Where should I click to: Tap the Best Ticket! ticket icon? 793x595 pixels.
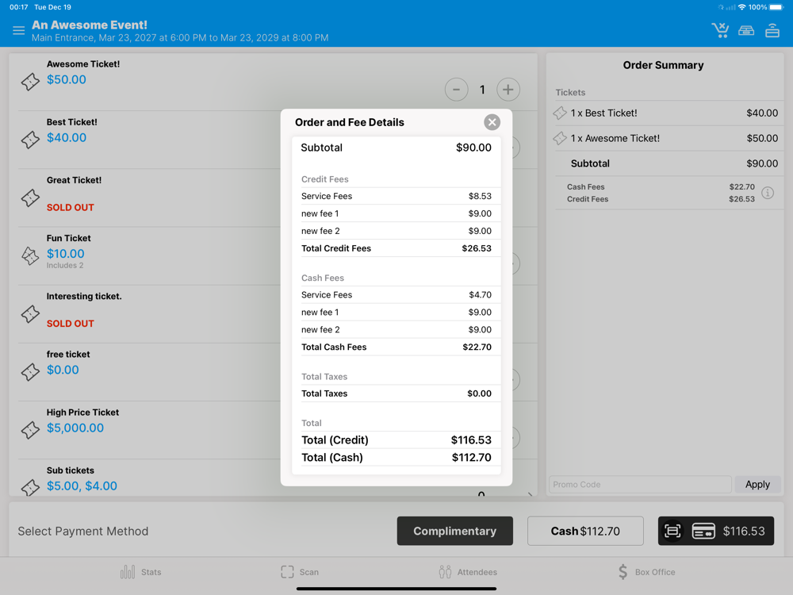coord(30,140)
